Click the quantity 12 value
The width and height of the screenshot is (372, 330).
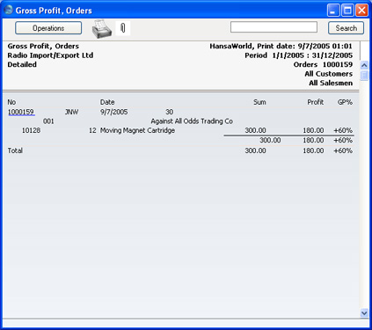tap(92, 130)
